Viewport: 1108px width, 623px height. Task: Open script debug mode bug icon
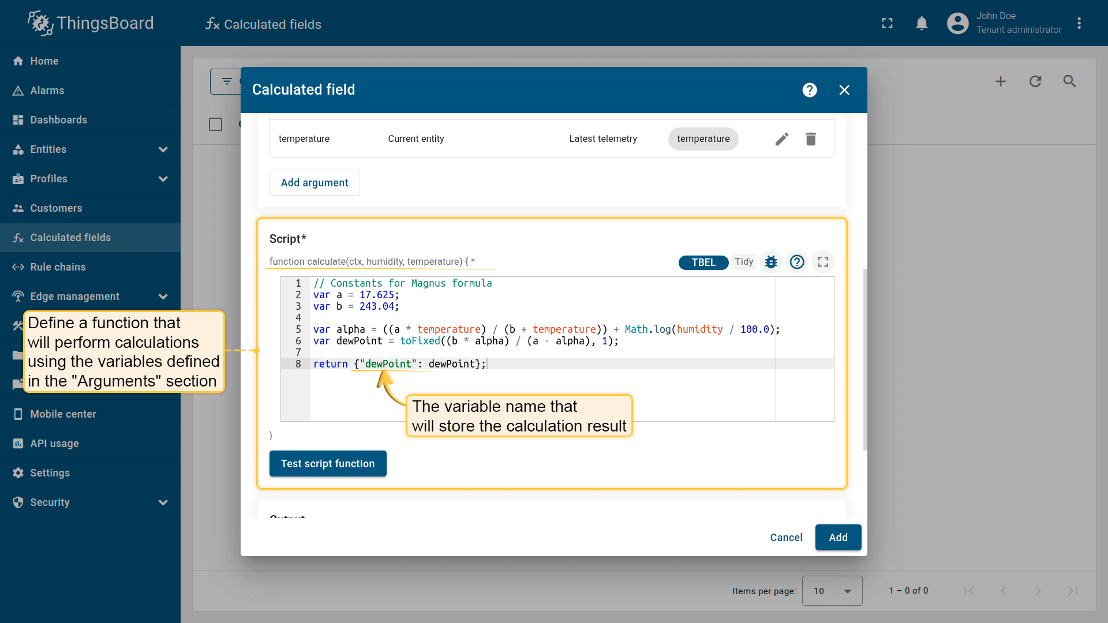tap(771, 262)
